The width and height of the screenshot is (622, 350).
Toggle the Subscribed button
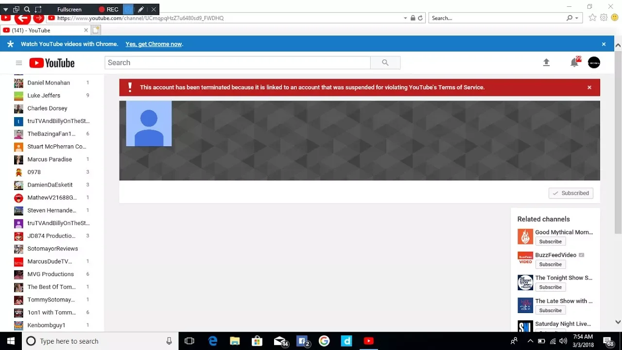(x=571, y=193)
